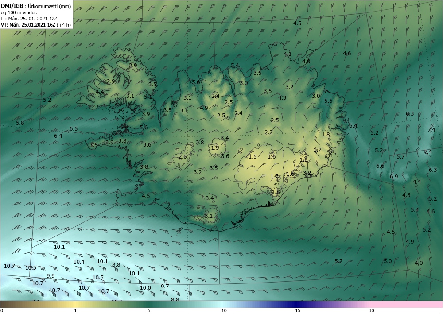The image size is (443, 314).
Task: Click the '15' label on the color scale
Action: [x=298, y=311]
